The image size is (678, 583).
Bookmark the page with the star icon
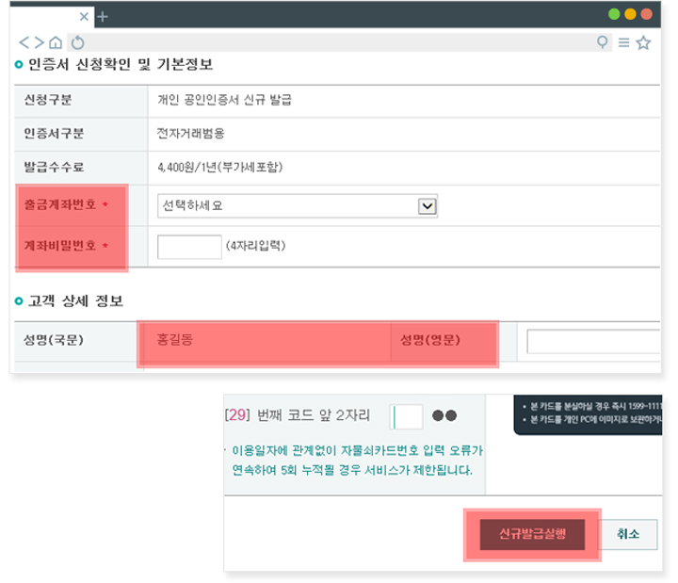644,42
